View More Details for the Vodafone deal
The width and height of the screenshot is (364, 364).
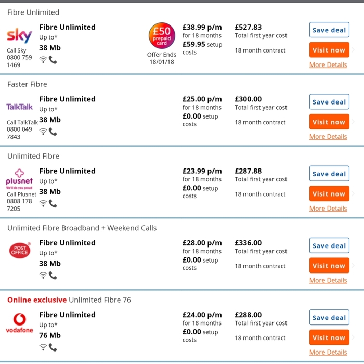click(x=328, y=353)
